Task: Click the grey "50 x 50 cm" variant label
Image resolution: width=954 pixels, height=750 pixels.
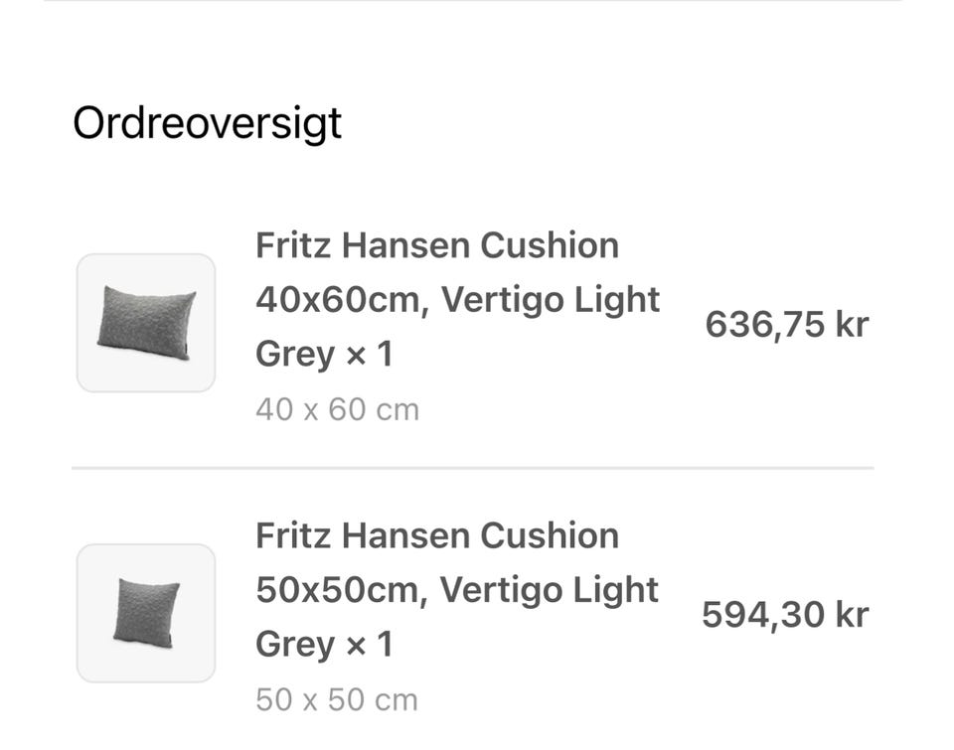Action: [337, 699]
